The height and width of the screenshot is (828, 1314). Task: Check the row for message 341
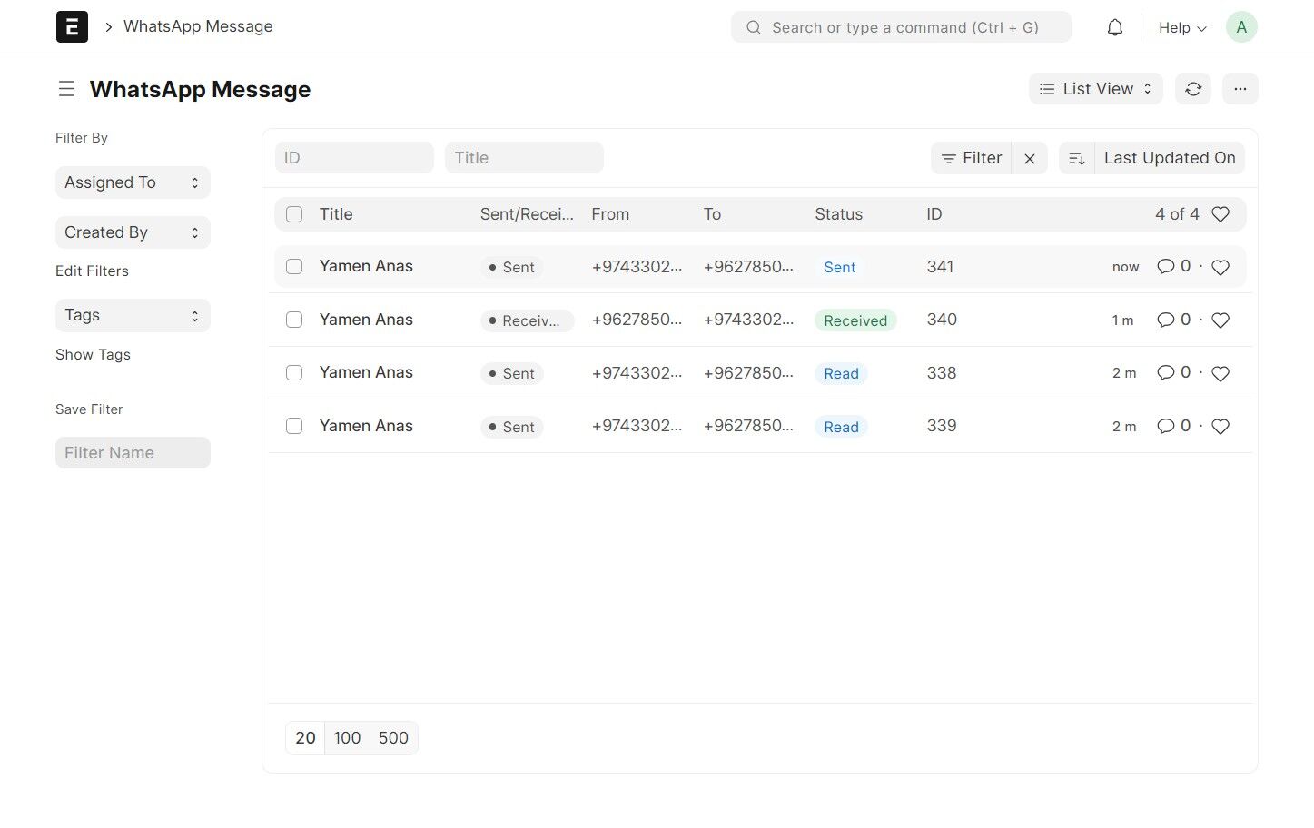[x=294, y=267]
